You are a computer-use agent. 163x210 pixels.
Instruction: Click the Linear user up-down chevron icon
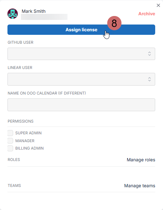click(150, 79)
